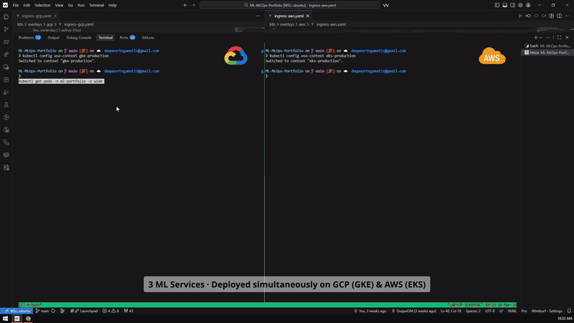Open the Source Control view icon
Image resolution: width=574 pixels, height=323 pixels.
coord(6,29)
